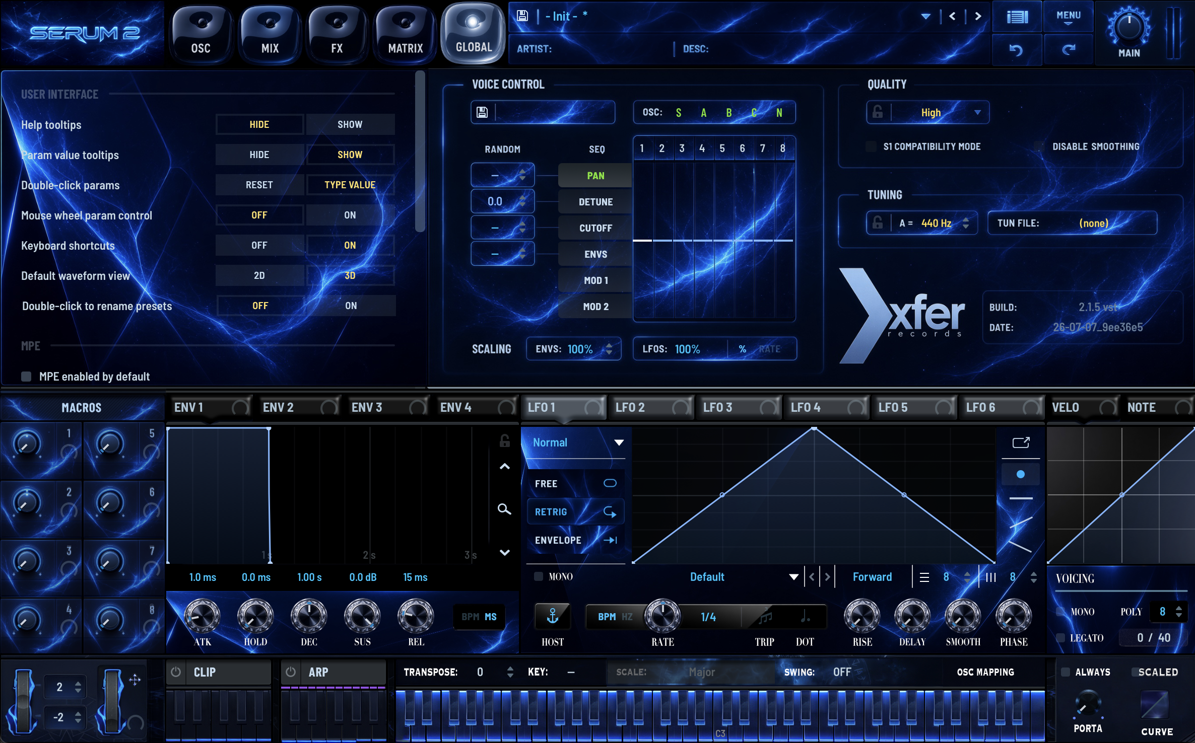
Task: Enable the portamento ALWAYS checkbox
Action: (1066, 672)
